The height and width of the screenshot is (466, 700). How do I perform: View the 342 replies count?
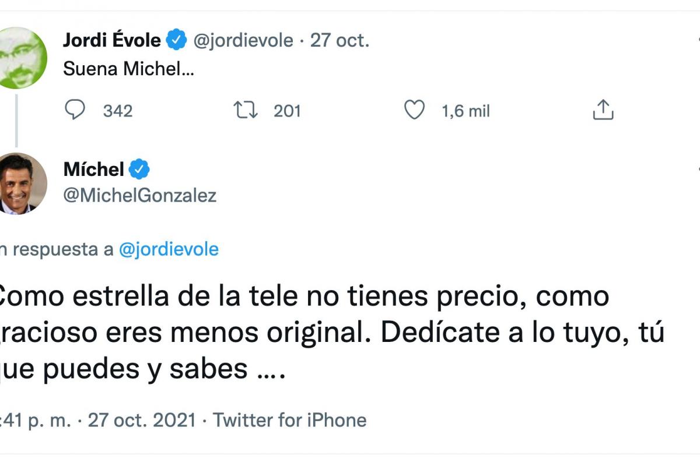coord(118,111)
